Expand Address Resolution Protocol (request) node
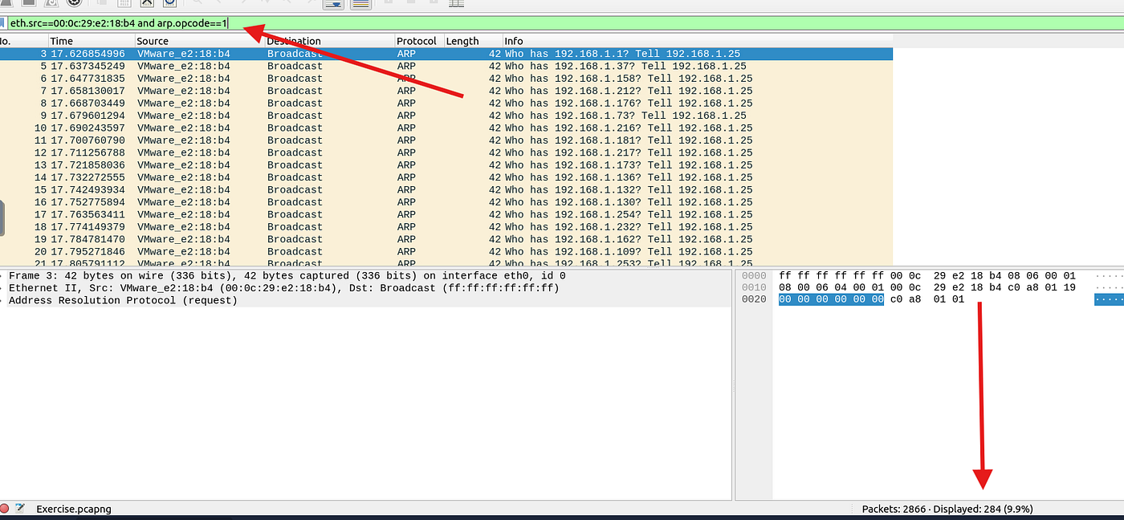Screen dimensions: 1124x520 [x=2, y=300]
